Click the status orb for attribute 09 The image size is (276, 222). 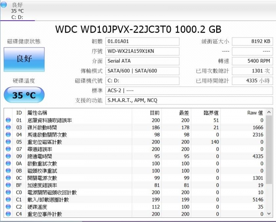[8, 156]
